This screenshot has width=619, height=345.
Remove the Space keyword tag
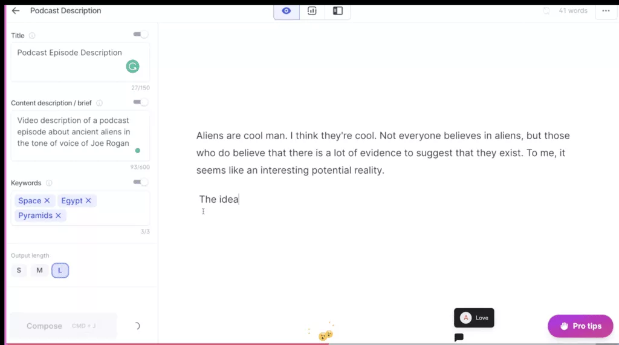pos(47,200)
